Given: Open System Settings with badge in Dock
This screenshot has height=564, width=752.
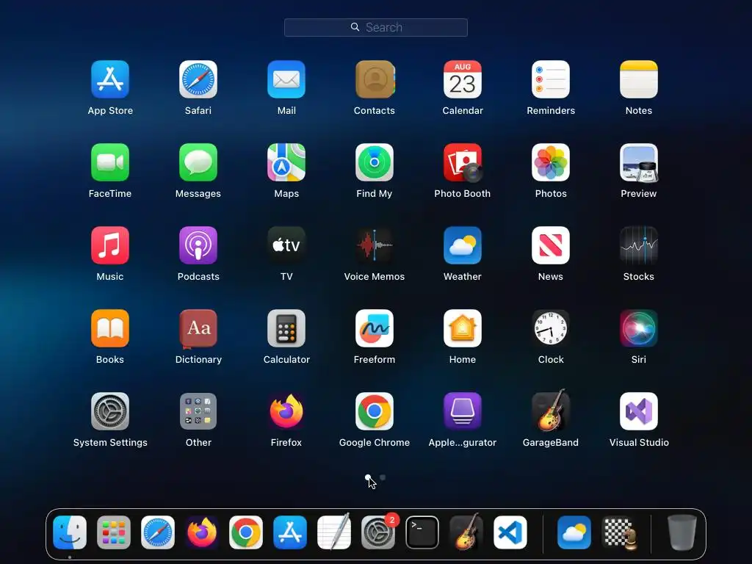Looking at the screenshot, I should (x=378, y=532).
